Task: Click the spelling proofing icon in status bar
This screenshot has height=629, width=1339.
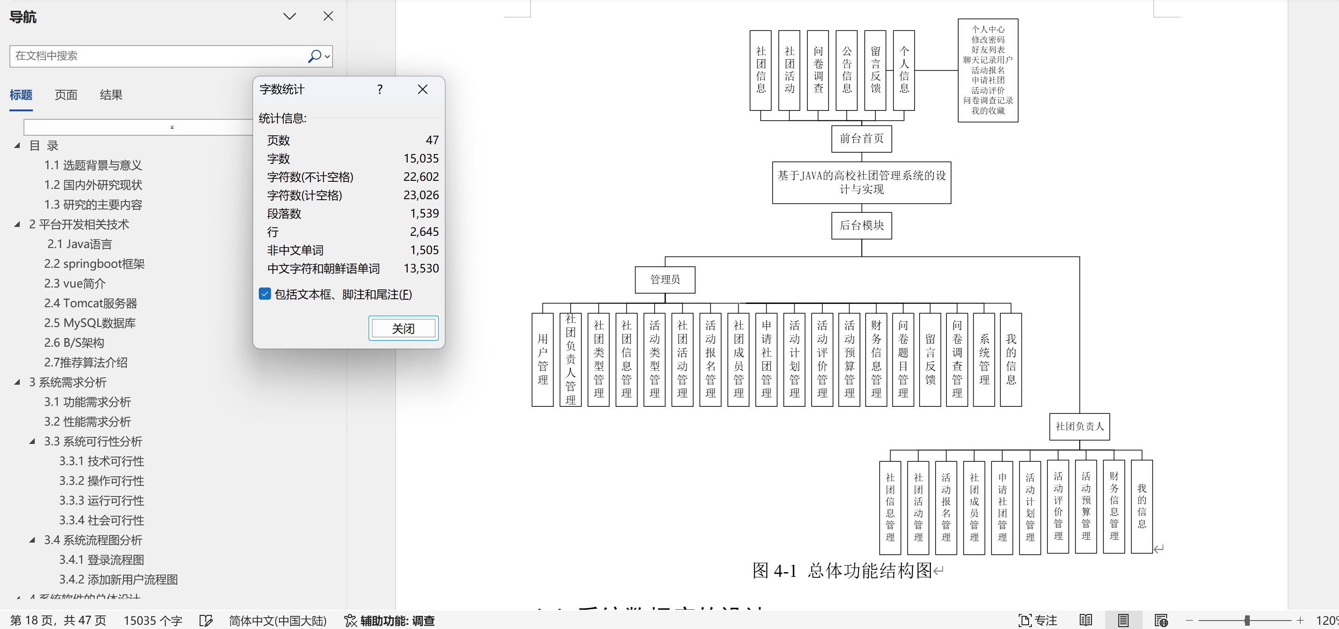Action: coord(206,621)
